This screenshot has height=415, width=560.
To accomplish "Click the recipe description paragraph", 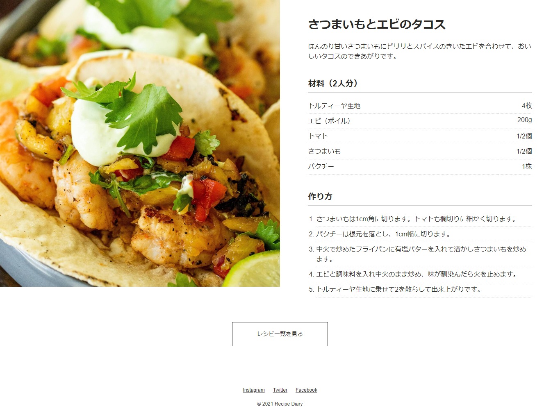I will [420, 51].
